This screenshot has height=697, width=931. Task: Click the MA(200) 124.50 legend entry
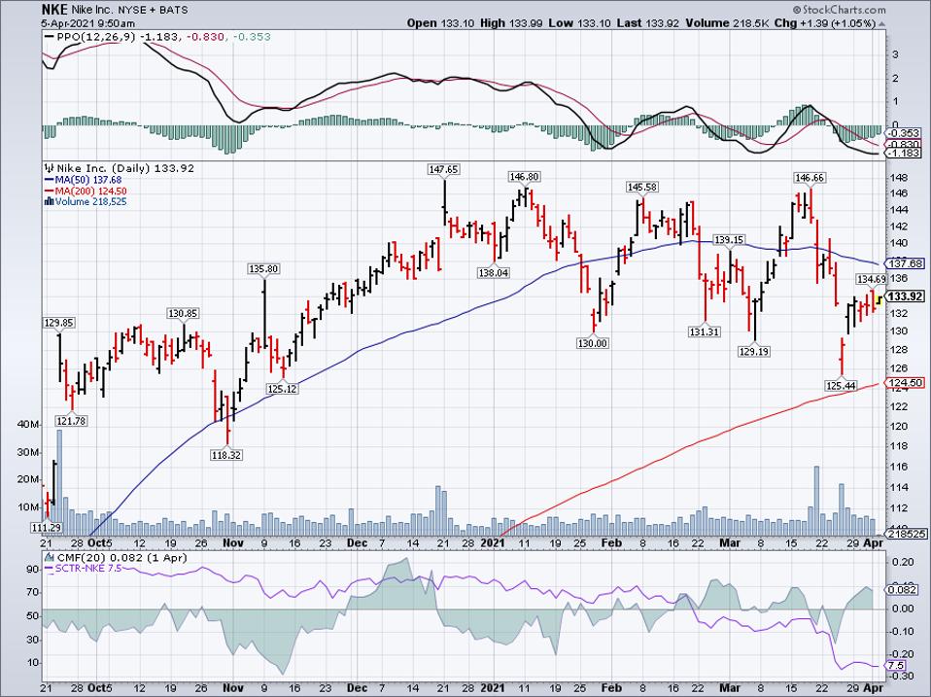(x=86, y=191)
